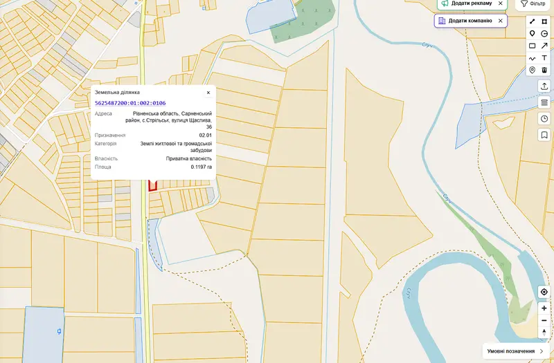Select the circle radius tool
The width and height of the screenshot is (554, 363).
[x=544, y=33]
